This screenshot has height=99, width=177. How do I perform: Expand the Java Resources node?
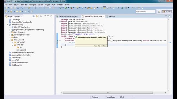10,32
